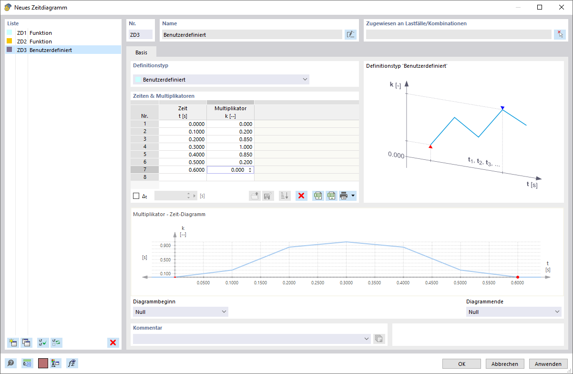This screenshot has width=573, height=374.
Task: Click the ZD1 light cyan color swatch
Action: (10, 32)
